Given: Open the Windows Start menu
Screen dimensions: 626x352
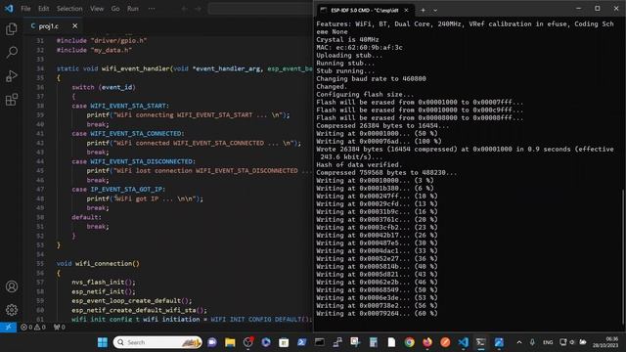Looking at the screenshot, I should (103, 342).
